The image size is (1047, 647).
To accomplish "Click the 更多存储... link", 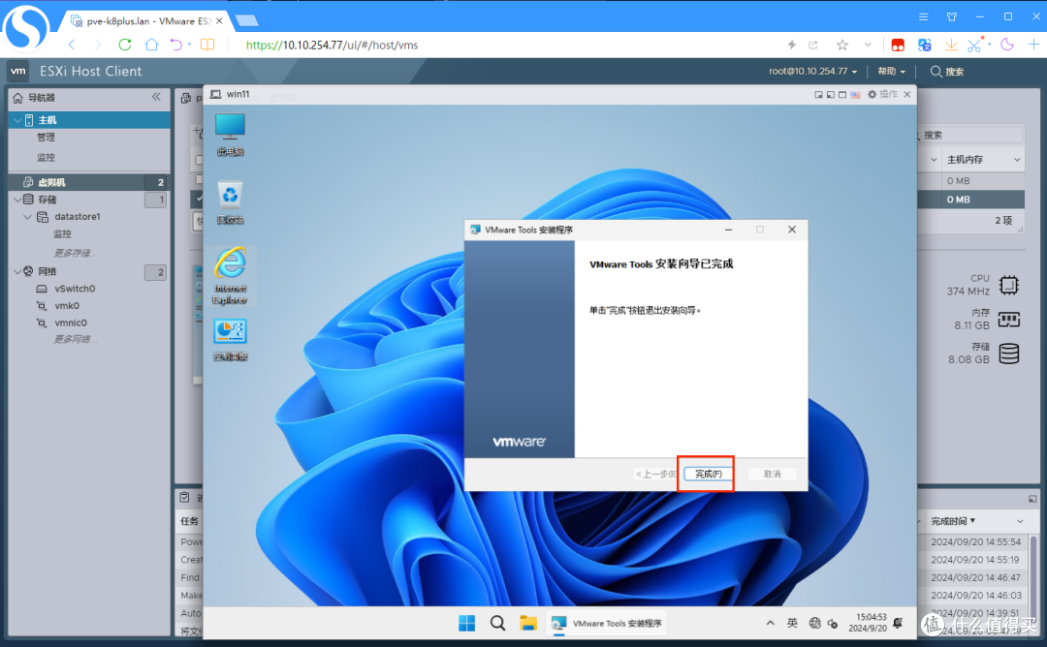I will click(76, 254).
